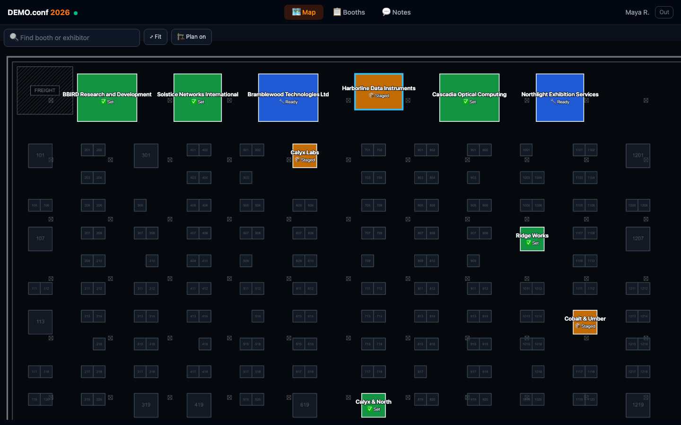Click the Maya R. user name
681x425 pixels.
click(637, 12)
